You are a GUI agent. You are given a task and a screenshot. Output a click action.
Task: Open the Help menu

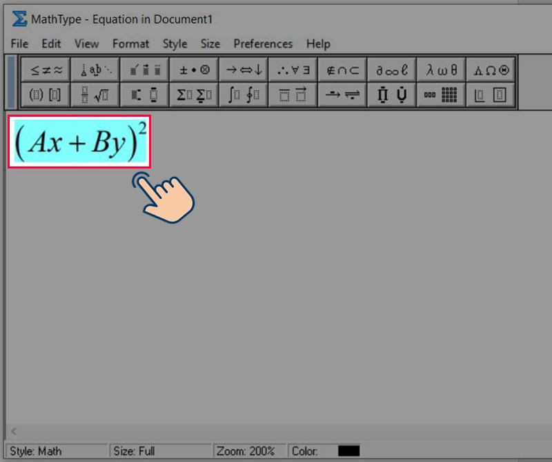click(x=318, y=44)
